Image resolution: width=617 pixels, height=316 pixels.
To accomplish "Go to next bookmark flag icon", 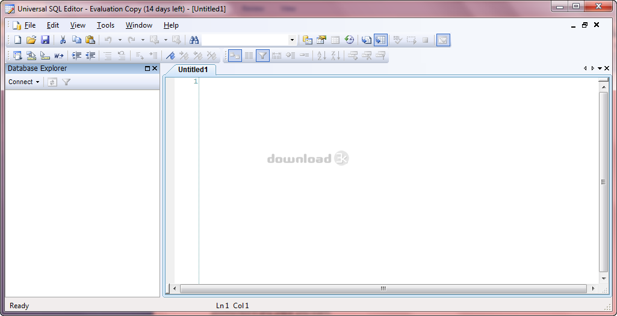I will click(184, 56).
